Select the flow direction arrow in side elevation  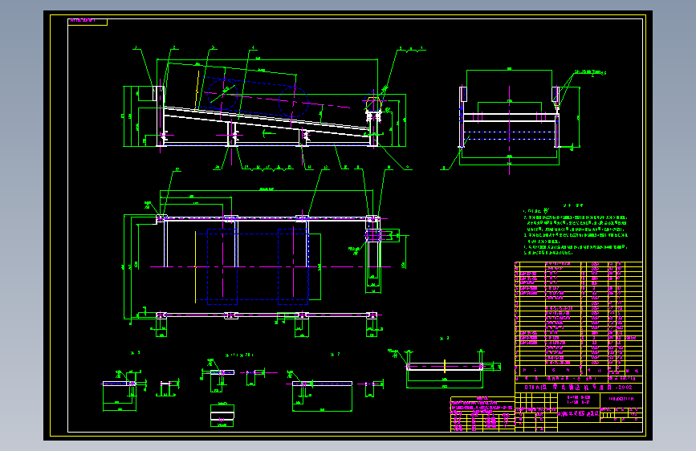[x=270, y=132]
